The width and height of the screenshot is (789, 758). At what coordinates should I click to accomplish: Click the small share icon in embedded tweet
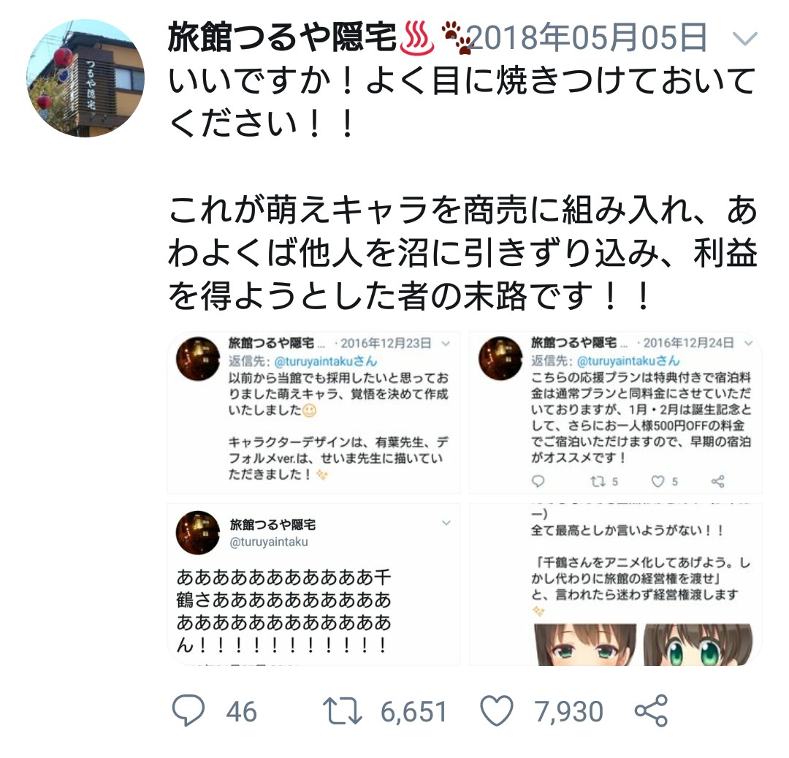click(717, 481)
